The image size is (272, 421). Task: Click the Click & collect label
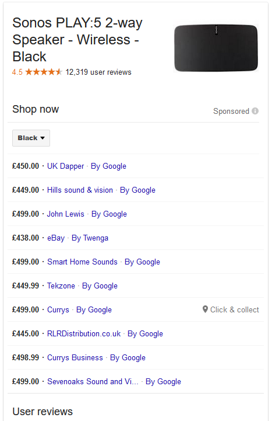[x=235, y=309]
